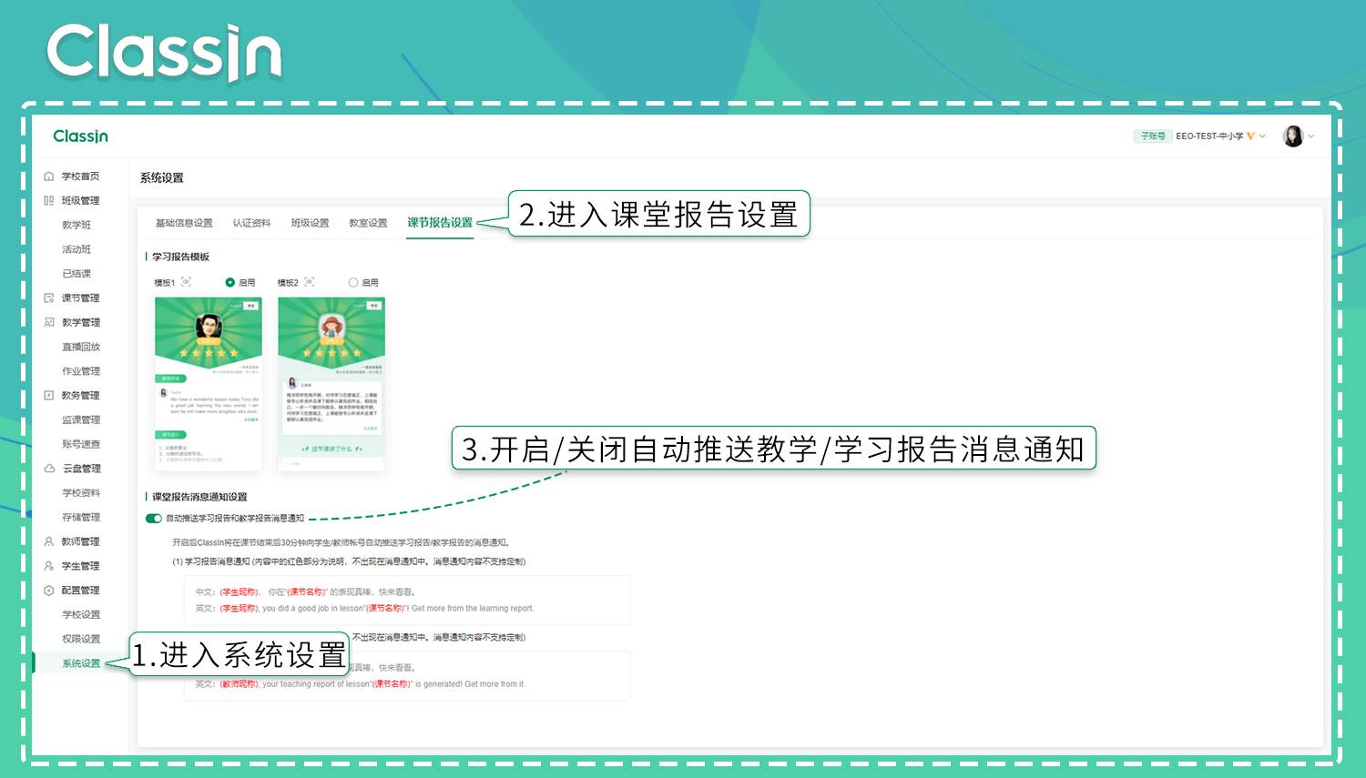Open 教学班 under 班级管理
Screen dimensions: 1366x778
(x=76, y=225)
